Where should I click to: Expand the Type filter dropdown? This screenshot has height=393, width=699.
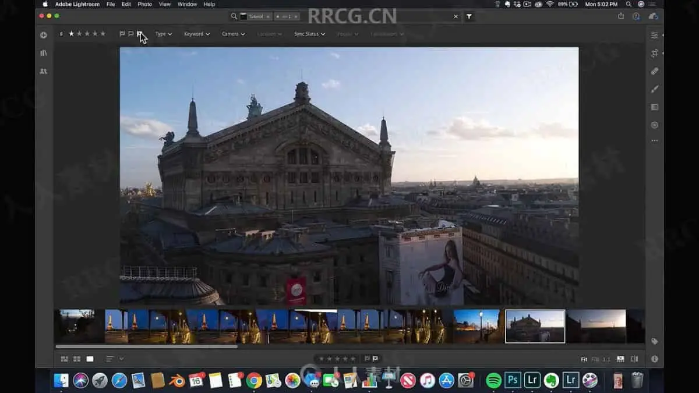pos(163,34)
